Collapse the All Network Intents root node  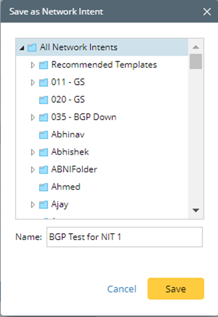22,48
